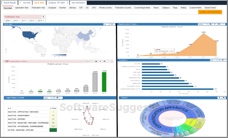The height and width of the screenshot is (138, 228).
Task: Open more options icon in Legal Status Current panel
Action: [x=61, y=98]
